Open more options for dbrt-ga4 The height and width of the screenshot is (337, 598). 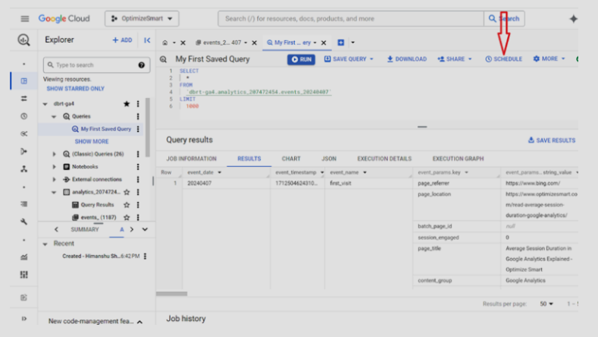coord(138,104)
